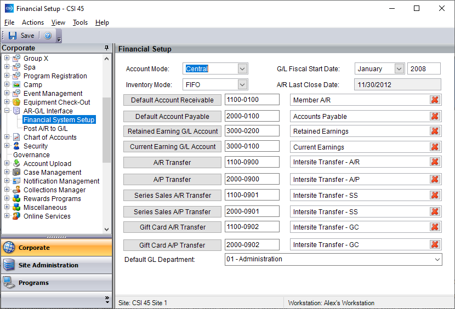
Task: Click the Event Management tree icon
Action: pos(16,94)
